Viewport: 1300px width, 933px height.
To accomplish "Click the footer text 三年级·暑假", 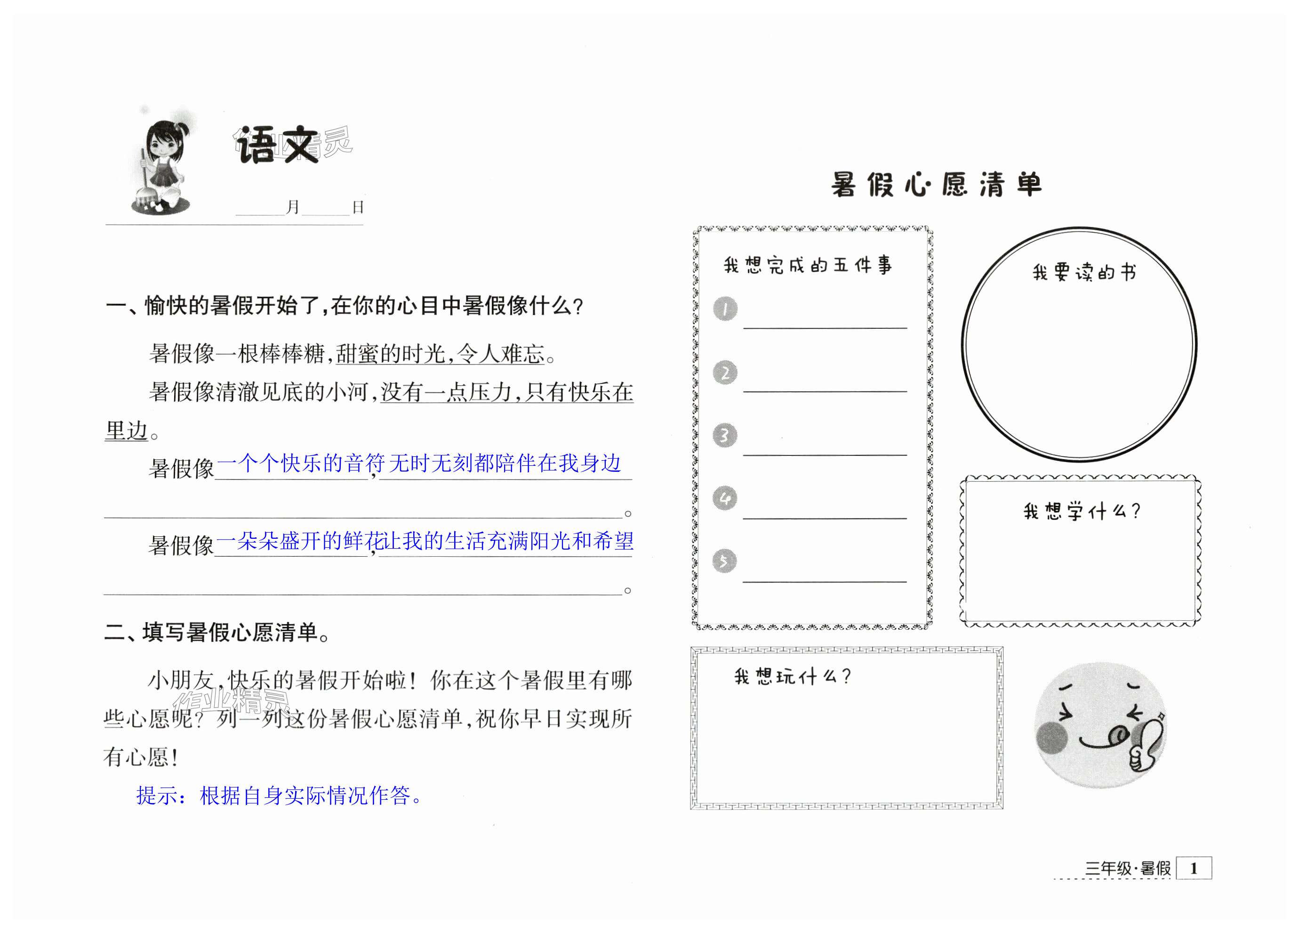I will pos(1127,868).
